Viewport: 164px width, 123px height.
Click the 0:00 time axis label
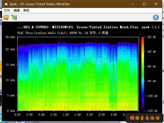17,115
